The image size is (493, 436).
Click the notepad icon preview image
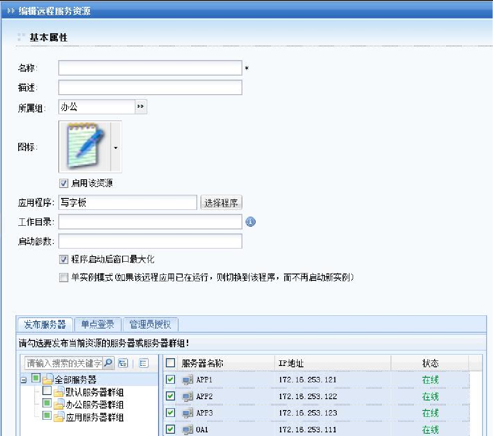click(x=85, y=147)
